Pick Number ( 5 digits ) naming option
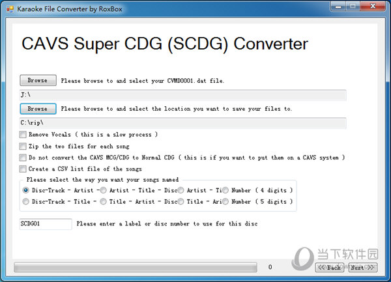This screenshot has width=391, height=282. pyautogui.click(x=225, y=201)
